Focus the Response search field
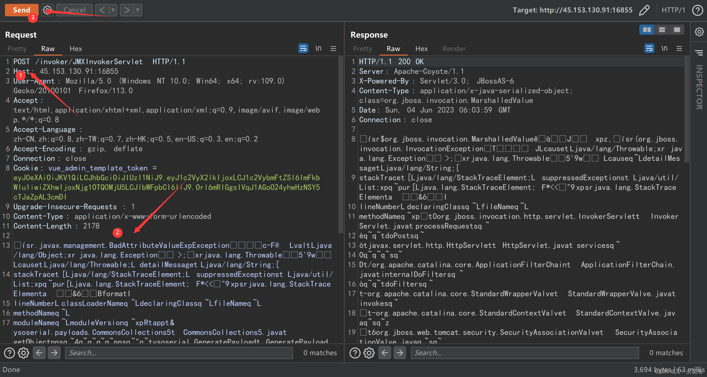This screenshot has width=707, height=377. click(x=525, y=353)
